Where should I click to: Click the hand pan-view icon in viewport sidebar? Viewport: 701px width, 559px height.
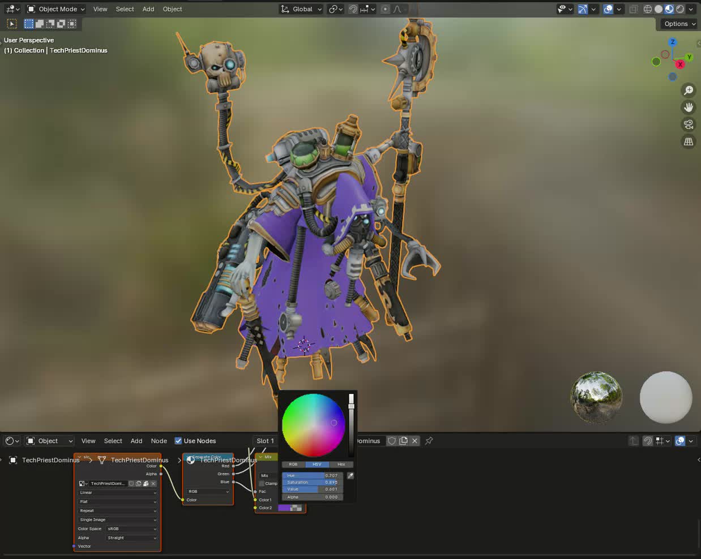(x=688, y=107)
